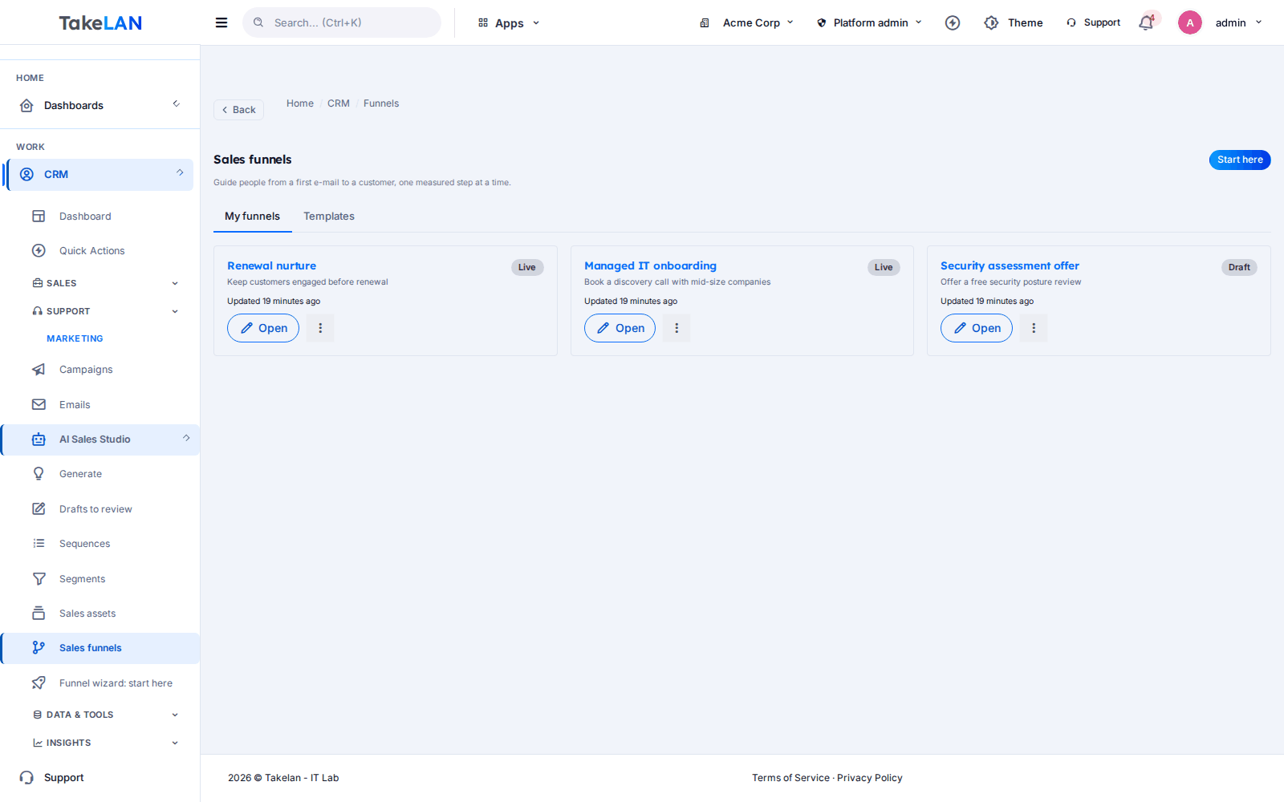Click the Privacy Policy footer link

pos(870,778)
